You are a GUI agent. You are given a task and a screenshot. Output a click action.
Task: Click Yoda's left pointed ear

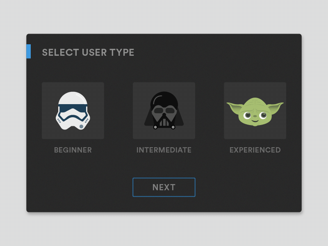(234, 107)
